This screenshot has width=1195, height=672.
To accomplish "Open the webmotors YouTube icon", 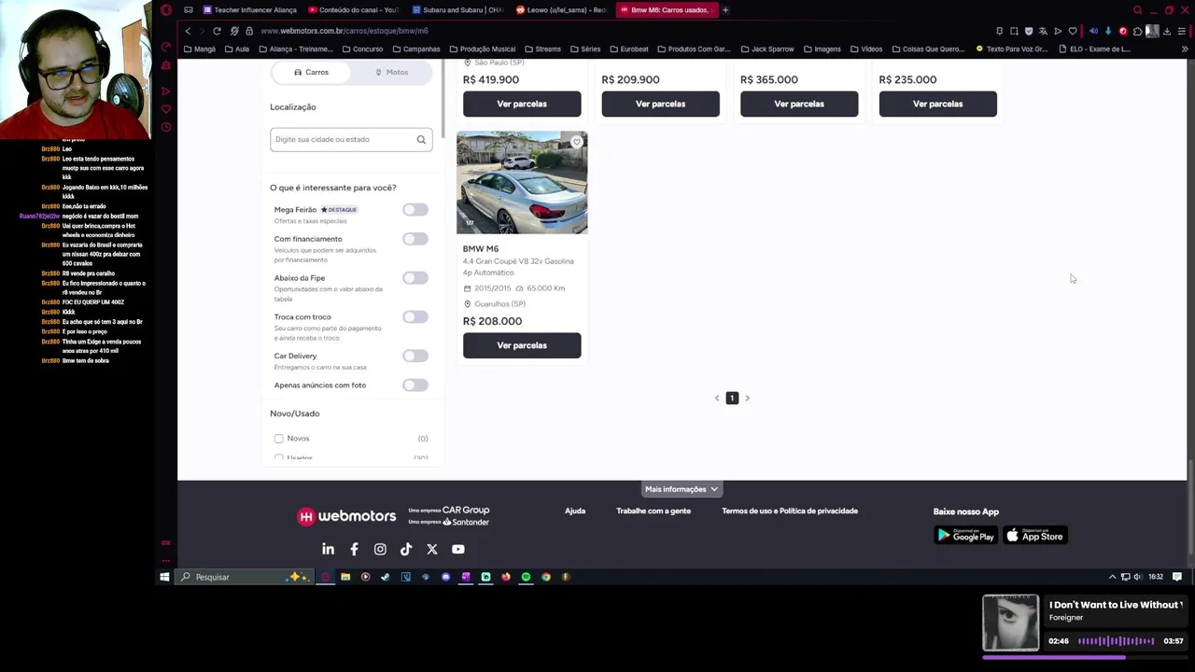I will click(x=458, y=550).
